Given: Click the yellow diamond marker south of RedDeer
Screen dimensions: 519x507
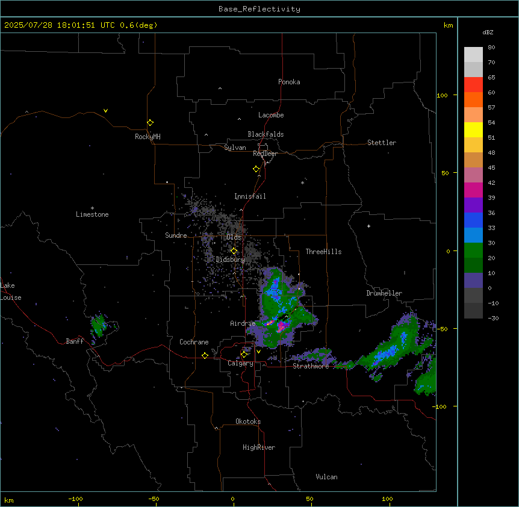Looking at the screenshot, I should 256,169.
